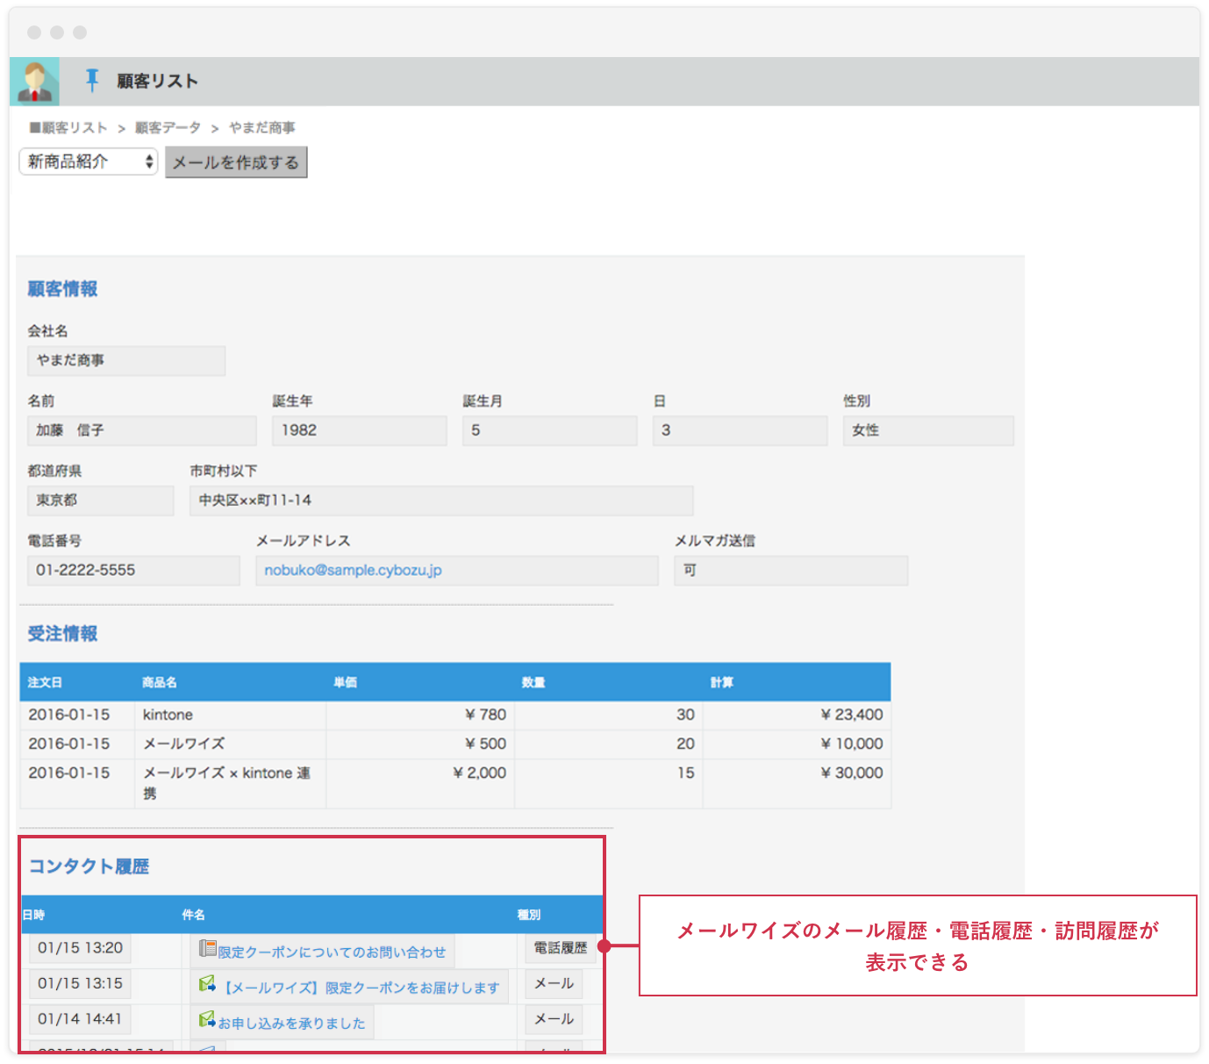Click the 電話番号 field 01-2222-5555
1209x1064 pixels.
point(133,571)
